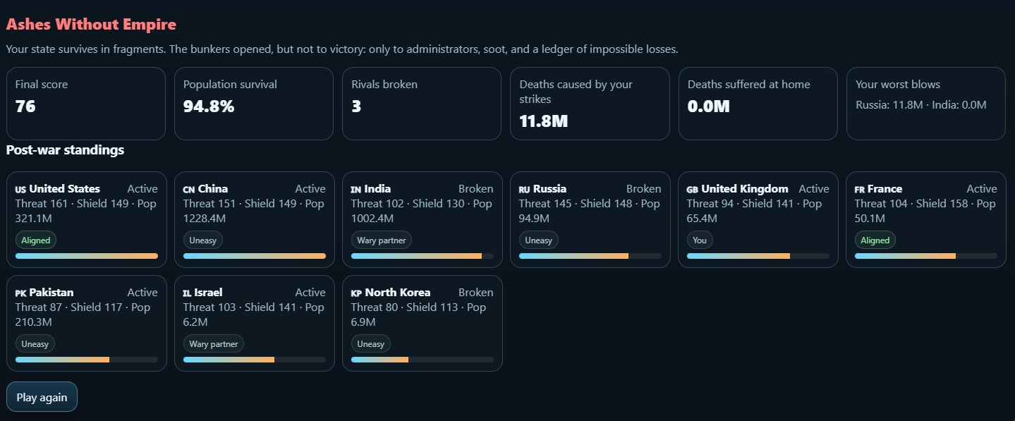Click the KP code icon for North Korea
Screen dimensions: 1015x421
coord(356,293)
